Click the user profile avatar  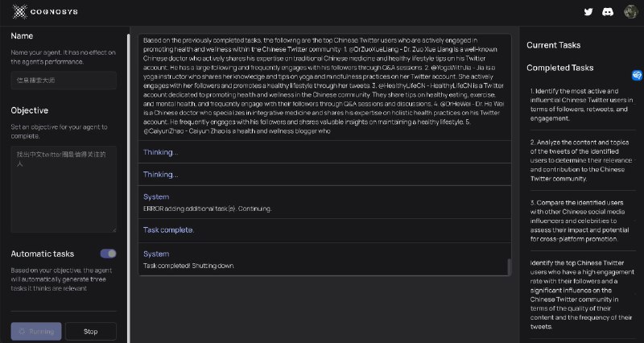(628, 12)
